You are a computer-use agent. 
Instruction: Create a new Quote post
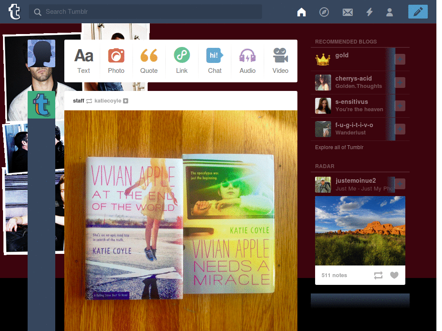pos(149,61)
